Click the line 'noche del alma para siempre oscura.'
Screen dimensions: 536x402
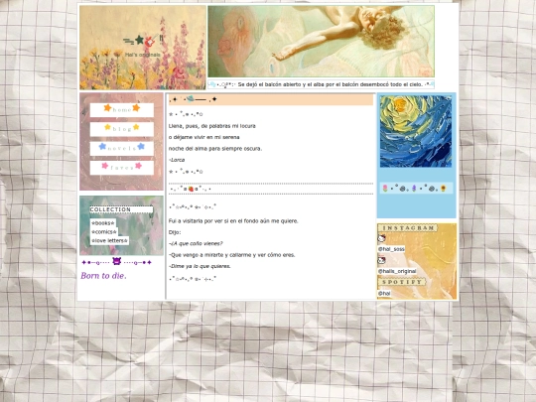coord(215,149)
